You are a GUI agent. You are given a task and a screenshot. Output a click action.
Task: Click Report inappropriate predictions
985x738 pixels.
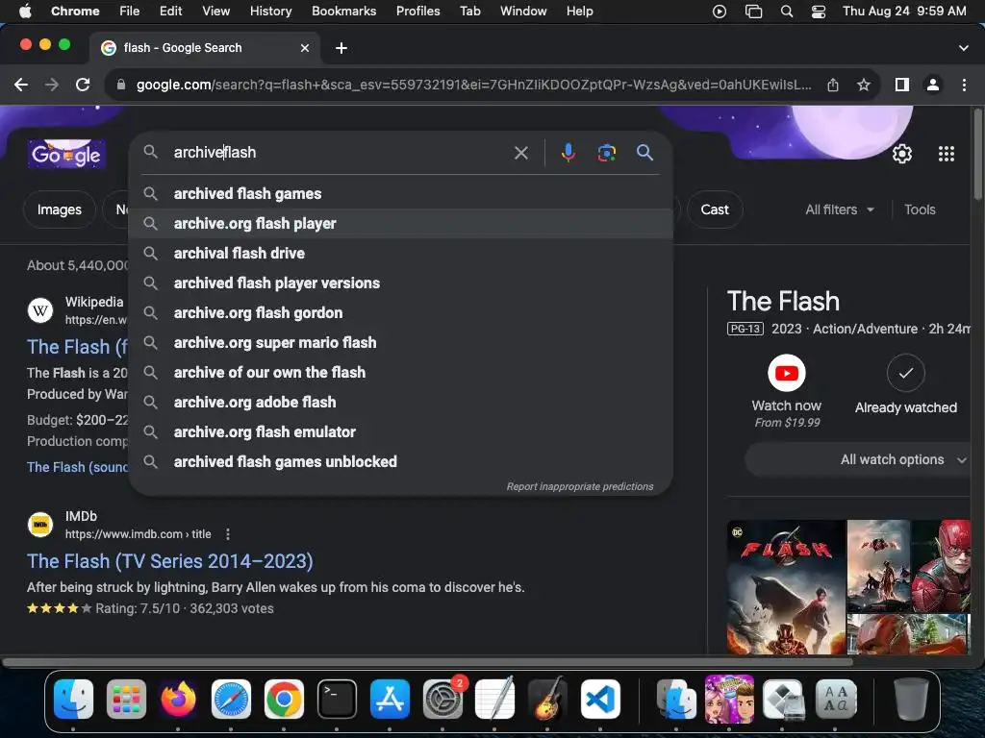pyautogui.click(x=580, y=486)
